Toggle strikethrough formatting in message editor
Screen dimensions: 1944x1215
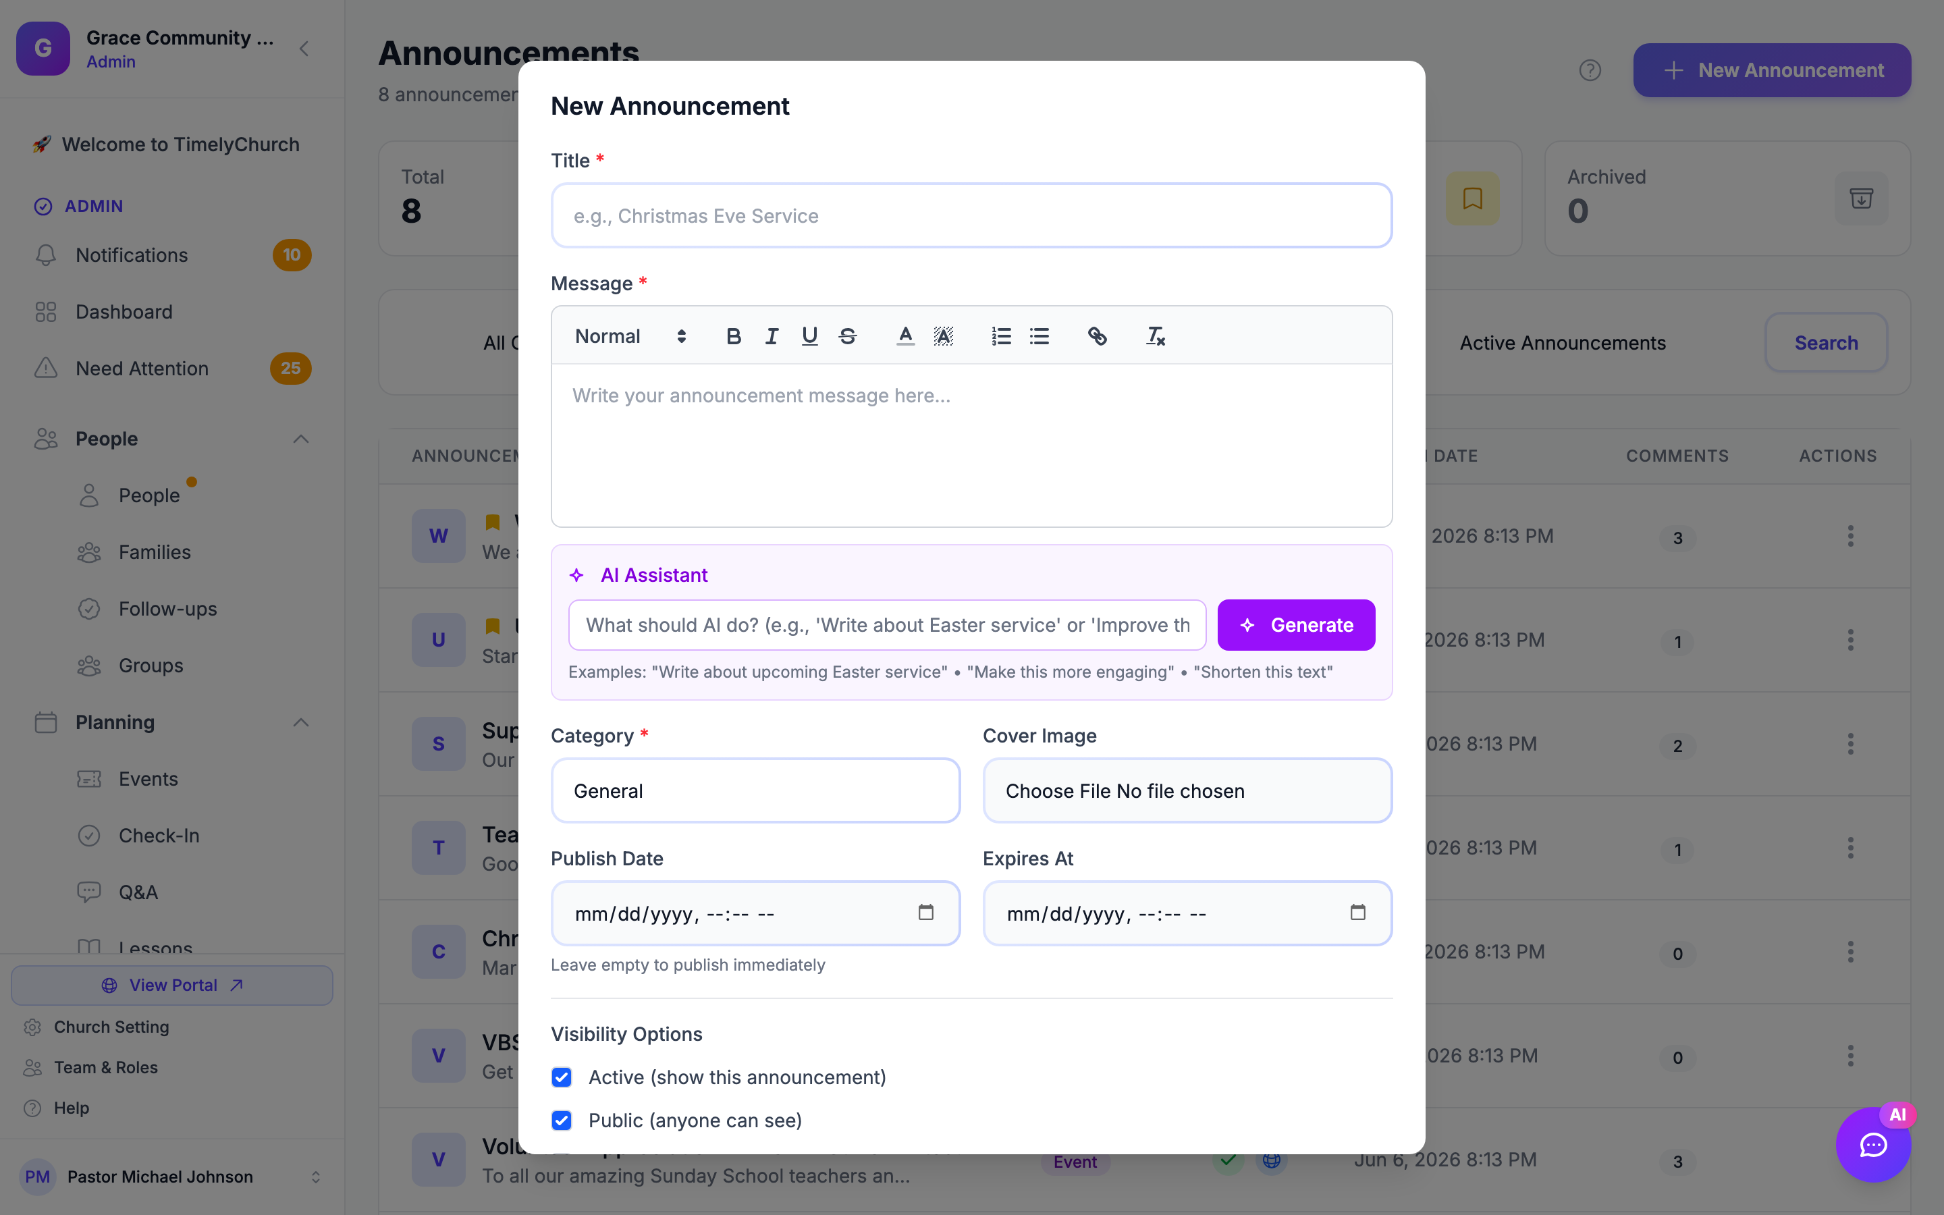coord(848,336)
